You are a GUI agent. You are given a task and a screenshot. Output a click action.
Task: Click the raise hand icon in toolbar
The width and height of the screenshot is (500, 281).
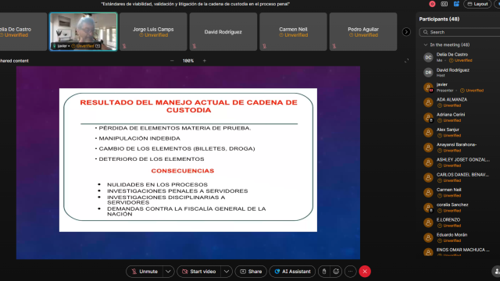tap(324, 272)
